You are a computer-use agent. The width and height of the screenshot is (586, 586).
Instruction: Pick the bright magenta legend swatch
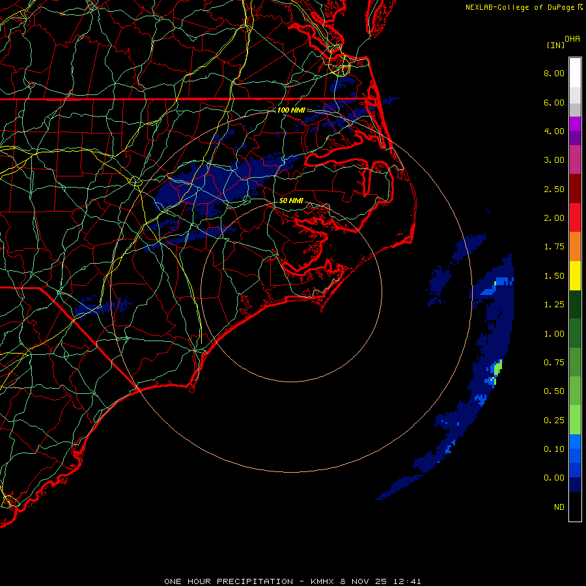pyautogui.click(x=575, y=124)
